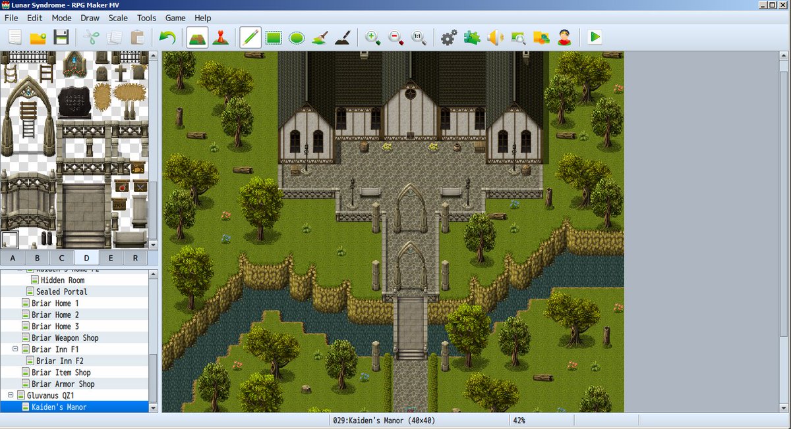Select the Briar Home 1 map
Image resolution: width=791 pixels, height=429 pixels.
tap(55, 303)
